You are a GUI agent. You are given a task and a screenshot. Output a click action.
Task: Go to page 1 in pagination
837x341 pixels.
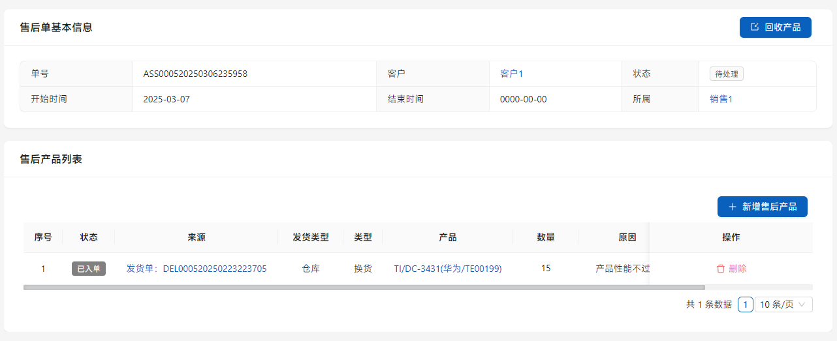pyautogui.click(x=745, y=304)
